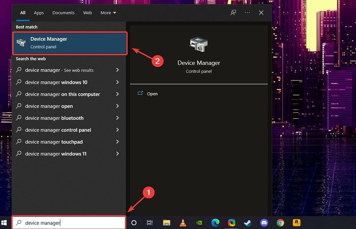356x229 pixels.
Task: Open the Rockstar Games Launcher
Action: pyautogui.click(x=296, y=223)
